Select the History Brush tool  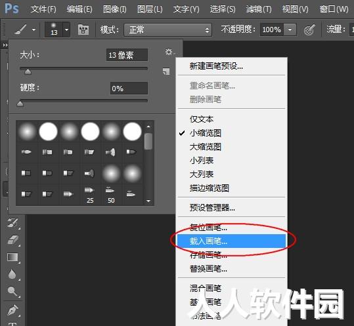click(x=12, y=223)
